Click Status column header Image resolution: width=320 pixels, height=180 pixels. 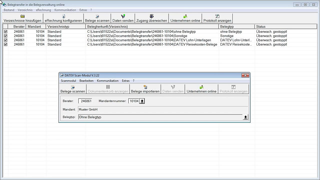(x=285, y=26)
